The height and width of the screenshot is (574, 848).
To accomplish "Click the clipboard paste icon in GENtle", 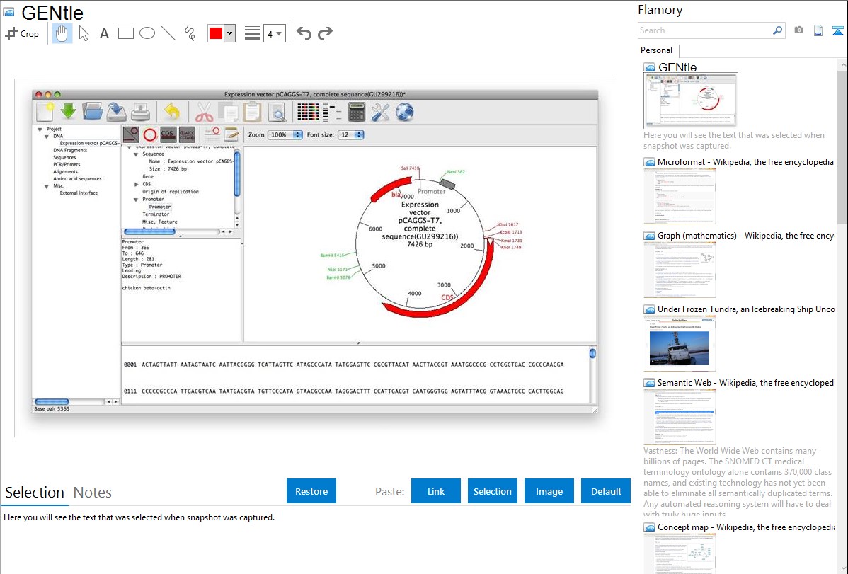I will (252, 112).
